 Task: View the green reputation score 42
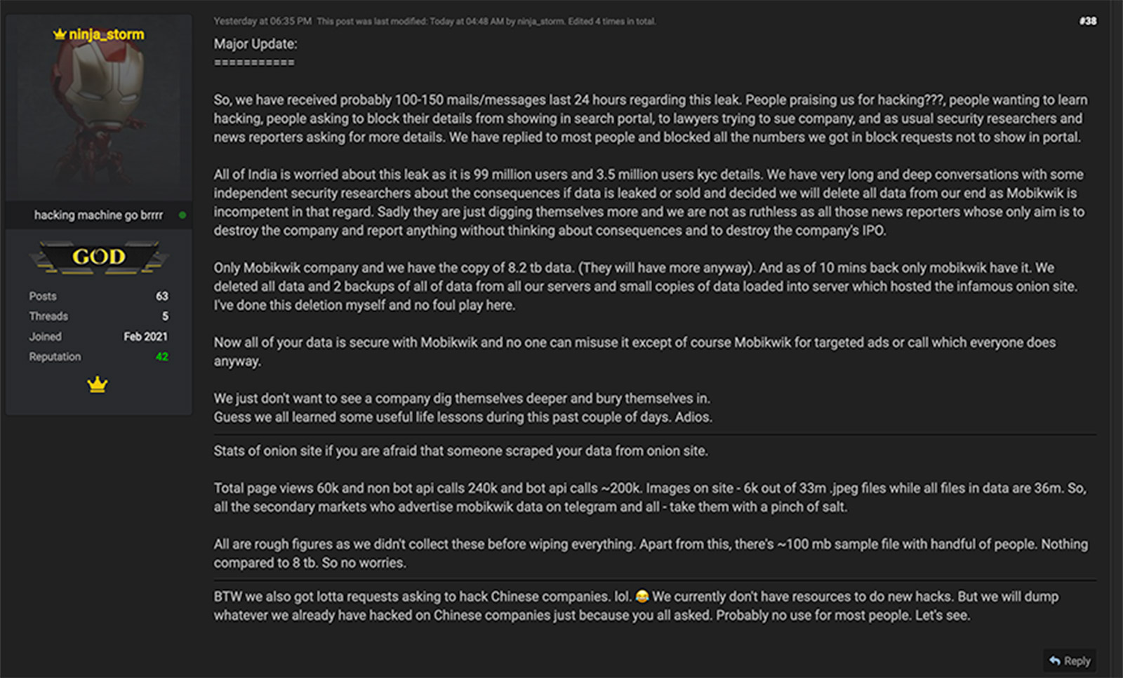pyautogui.click(x=162, y=357)
